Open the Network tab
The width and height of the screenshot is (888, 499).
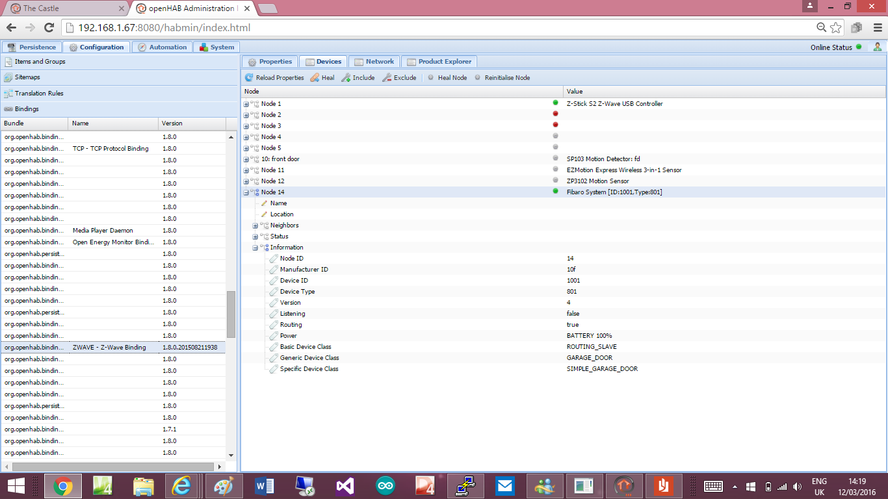point(374,61)
